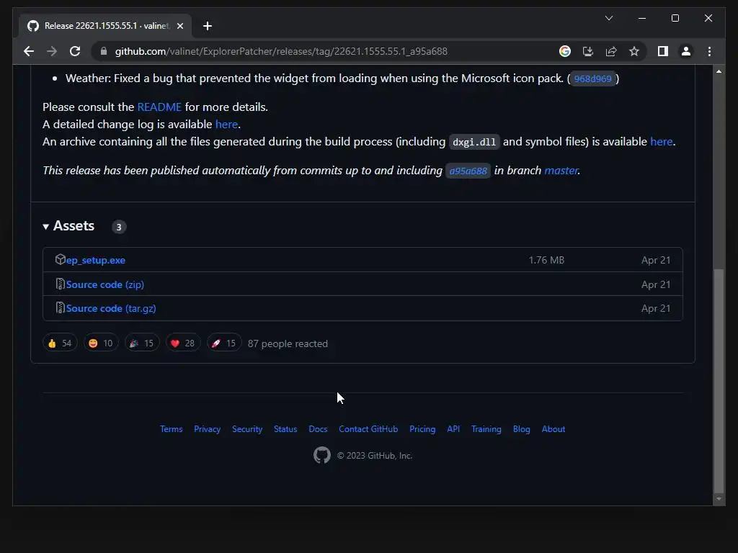Open the Terms footer link

click(171, 429)
